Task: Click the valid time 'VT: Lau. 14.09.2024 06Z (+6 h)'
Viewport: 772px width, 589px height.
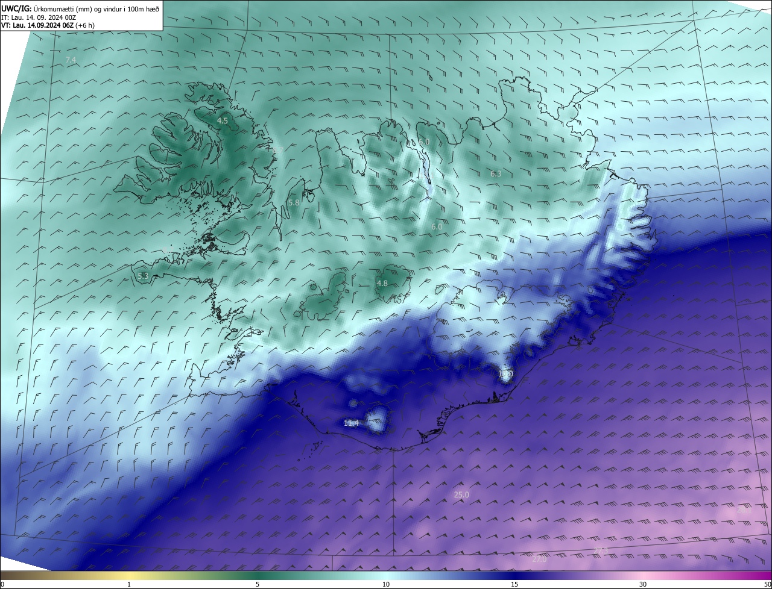Action: (x=48, y=25)
